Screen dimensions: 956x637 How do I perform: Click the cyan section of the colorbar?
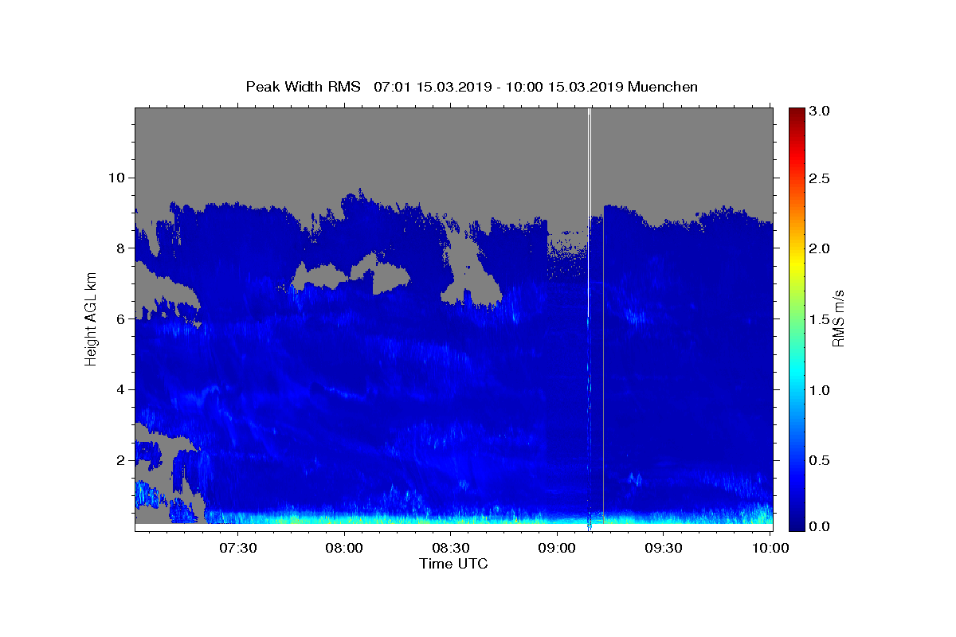[x=797, y=374]
